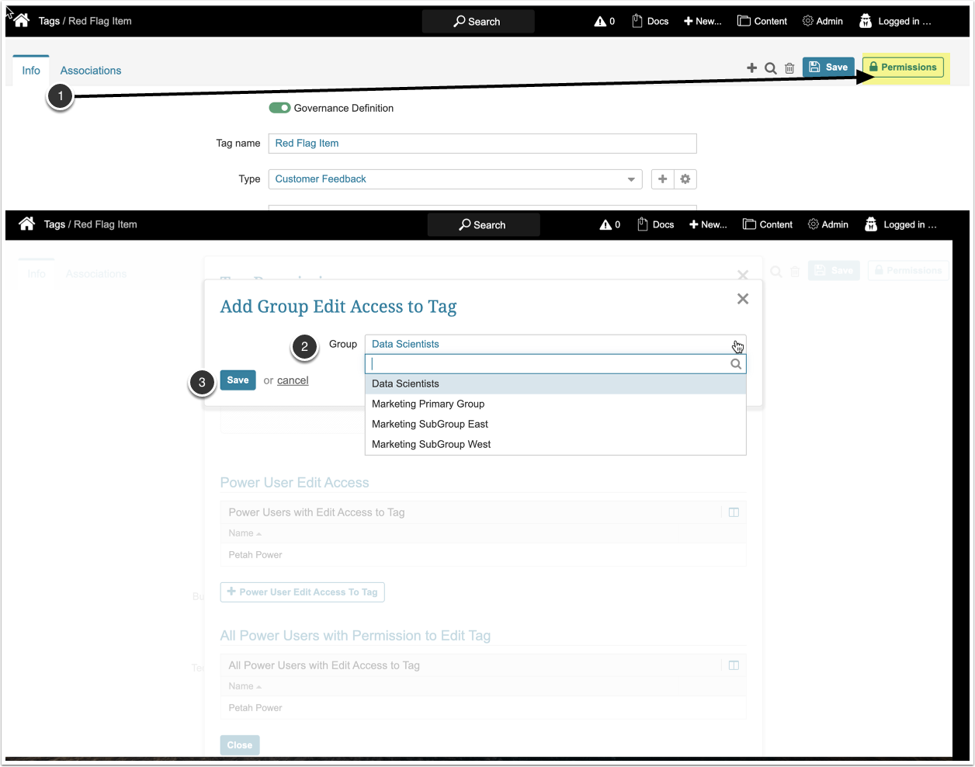Click the home icon in the upper navigation bar
The height and width of the screenshot is (767, 975).
click(x=21, y=21)
